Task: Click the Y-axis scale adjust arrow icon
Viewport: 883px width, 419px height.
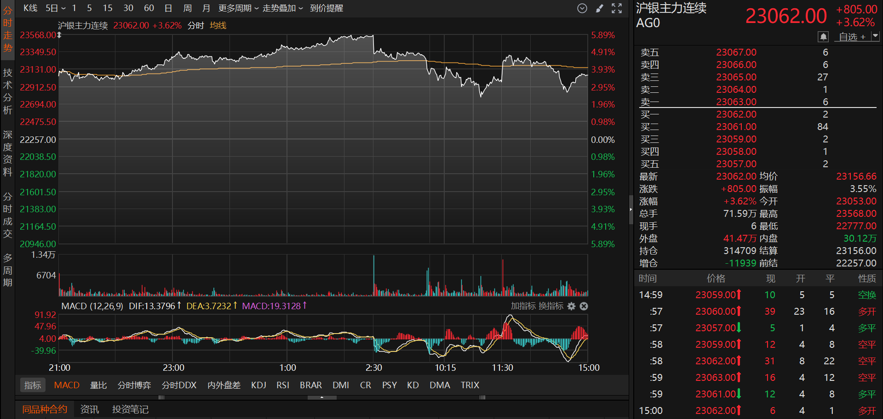Action: pos(59,35)
